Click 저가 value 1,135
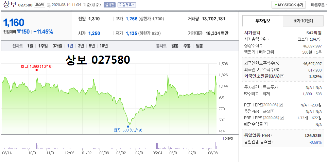Viewport: 329px width, 162px height. [131, 33]
